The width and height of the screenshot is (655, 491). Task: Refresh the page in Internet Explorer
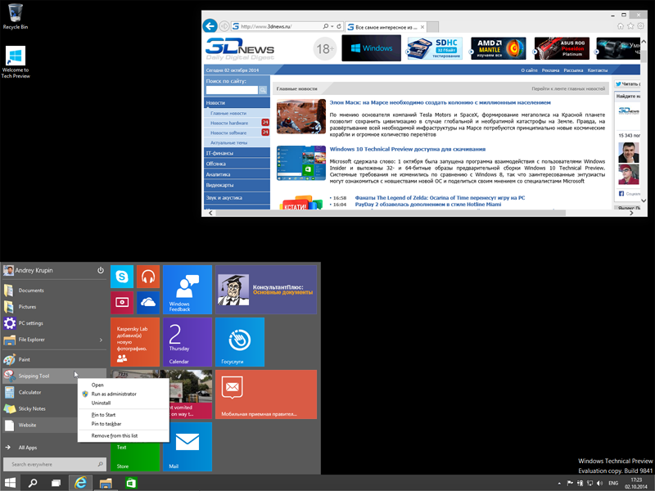pyautogui.click(x=339, y=26)
